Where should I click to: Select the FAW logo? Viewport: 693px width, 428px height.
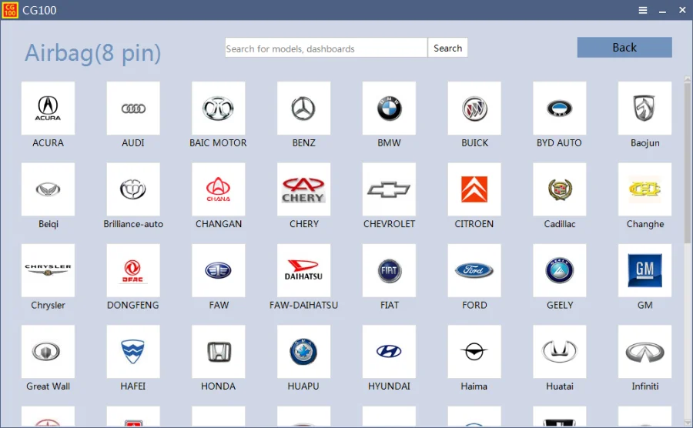pyautogui.click(x=219, y=270)
